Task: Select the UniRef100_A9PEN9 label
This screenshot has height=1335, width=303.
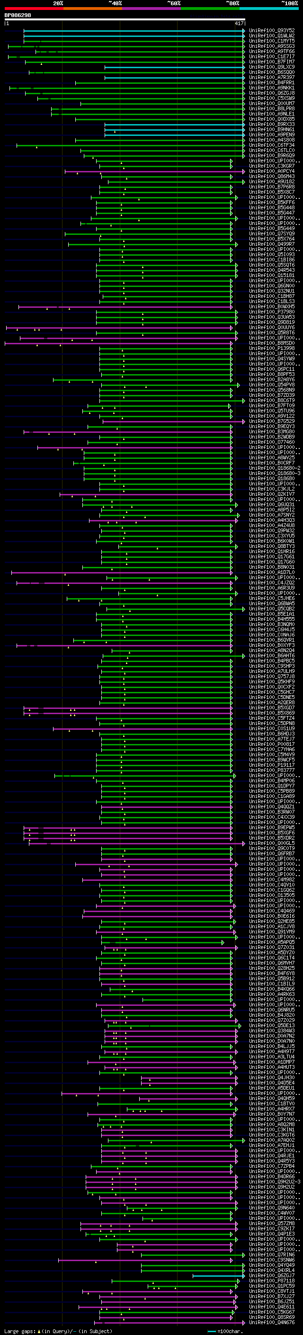Action: (x=272, y=135)
